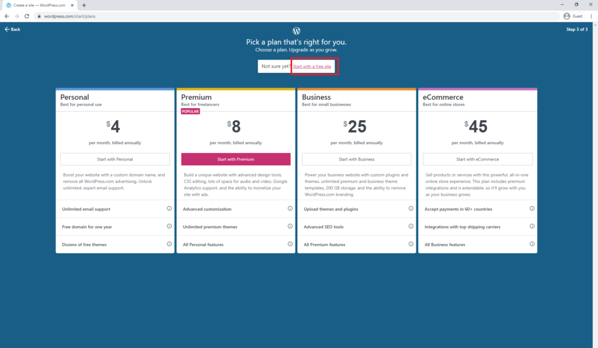The height and width of the screenshot is (348, 598).
Task: Show info for Unlimited email support
Action: click(x=169, y=208)
